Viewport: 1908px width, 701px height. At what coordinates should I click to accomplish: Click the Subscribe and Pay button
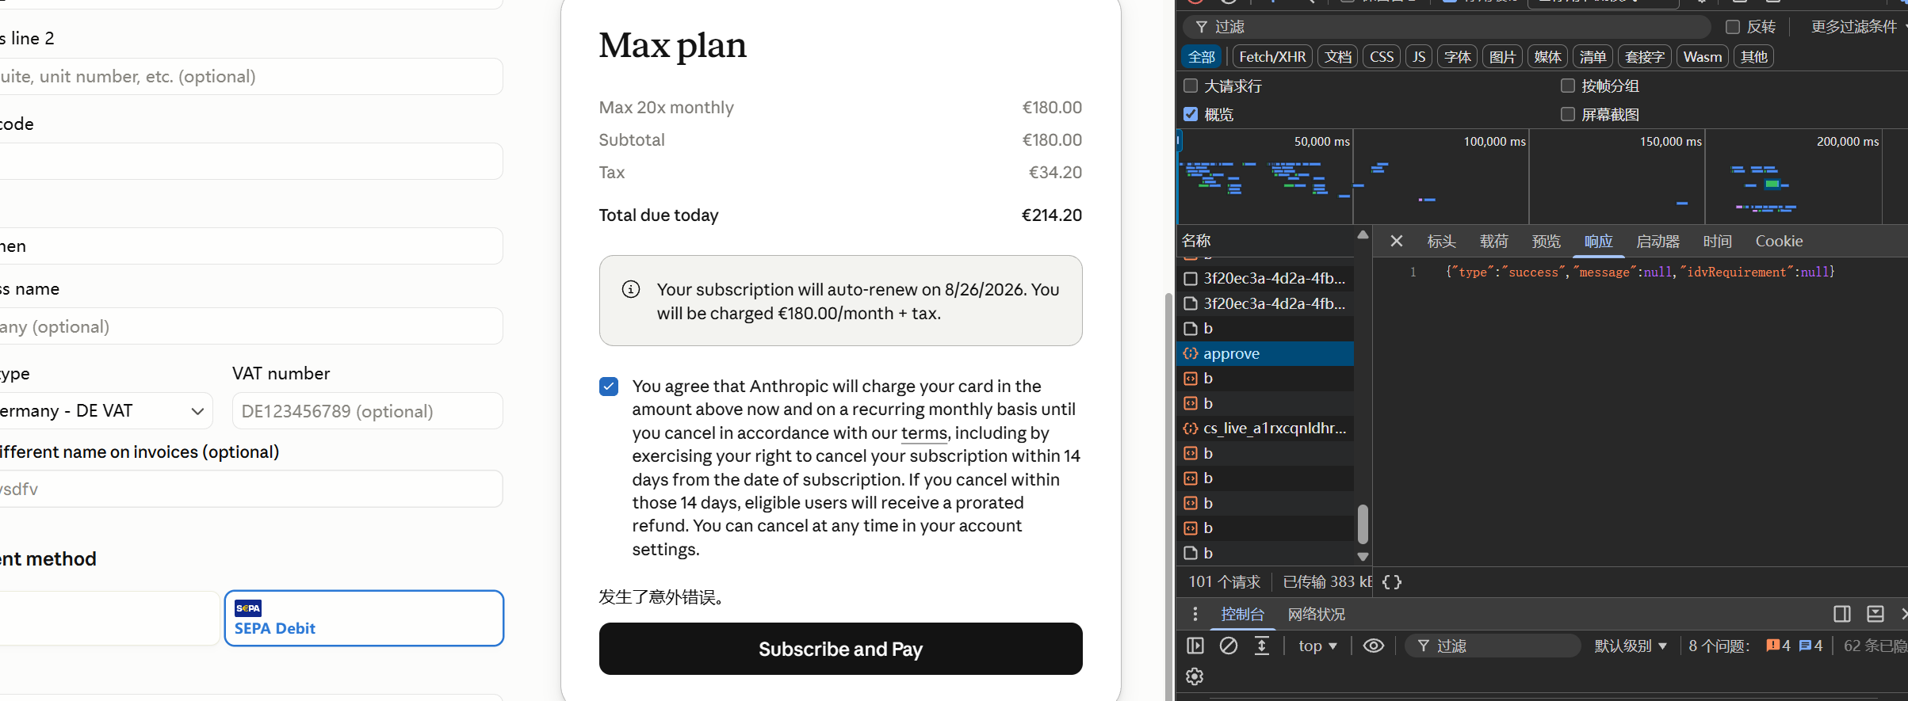click(840, 649)
